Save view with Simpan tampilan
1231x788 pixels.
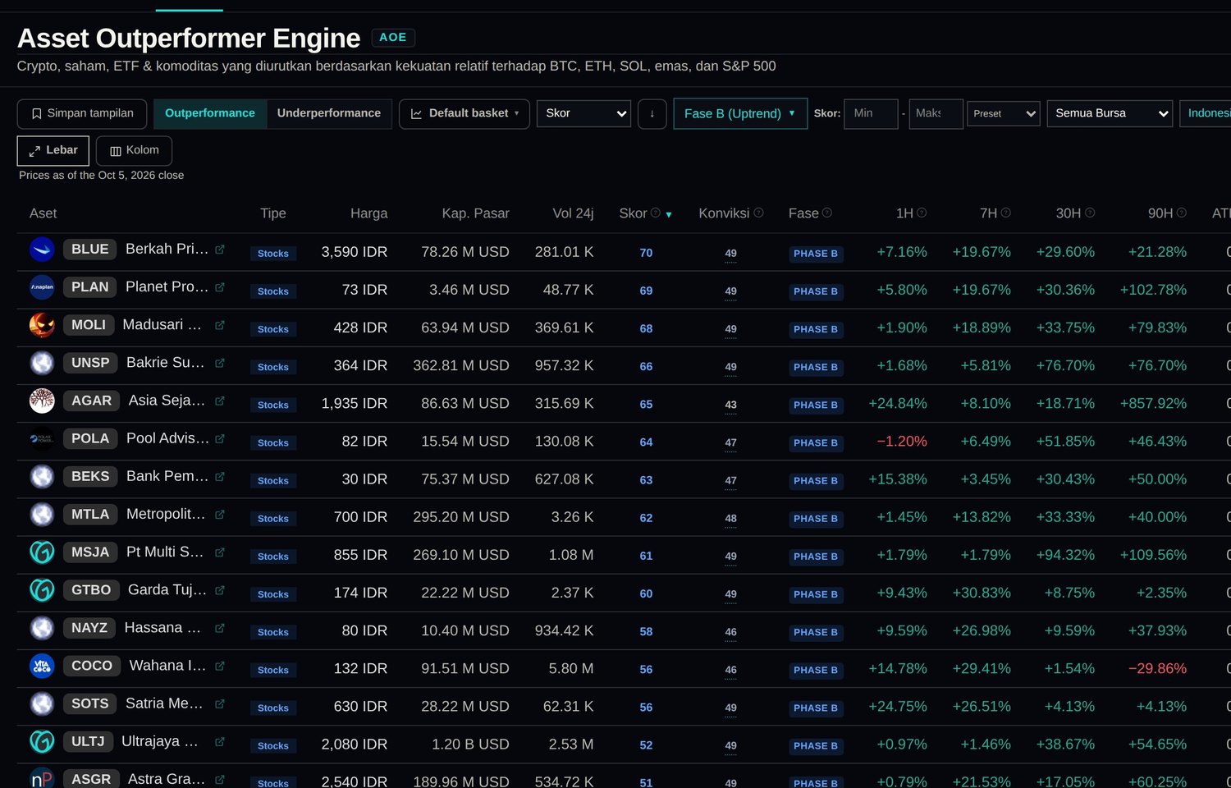pos(82,113)
